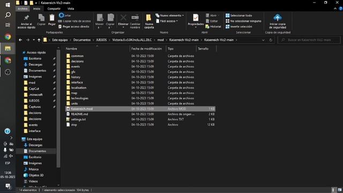This screenshot has height=193, width=343.
Task: Click No seleccionar ninguno
Action: (243, 21)
